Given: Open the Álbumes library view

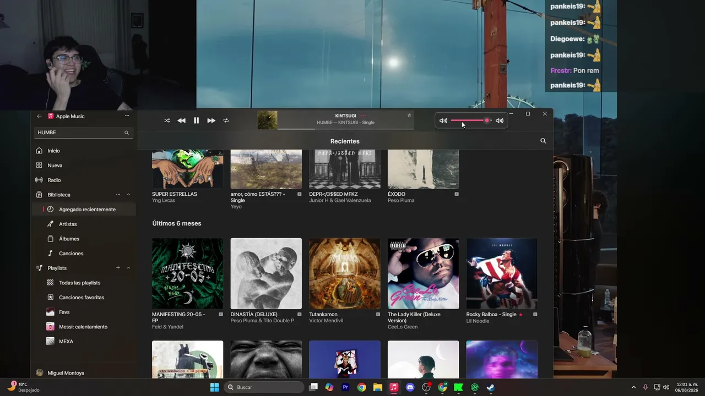Looking at the screenshot, I should pyautogui.click(x=84, y=239).
